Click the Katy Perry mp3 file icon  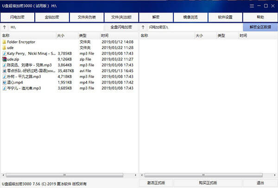pyautogui.click(x=5, y=53)
